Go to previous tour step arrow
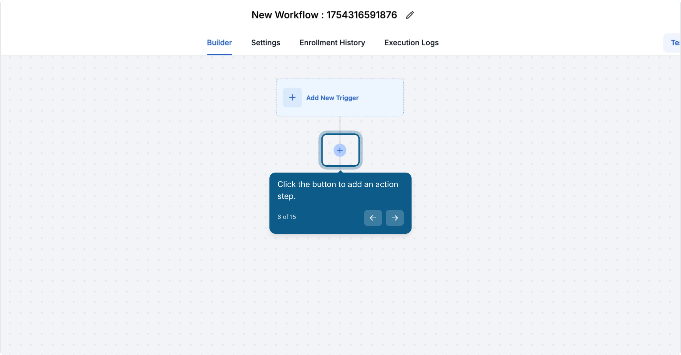The width and height of the screenshot is (681, 355). point(373,218)
